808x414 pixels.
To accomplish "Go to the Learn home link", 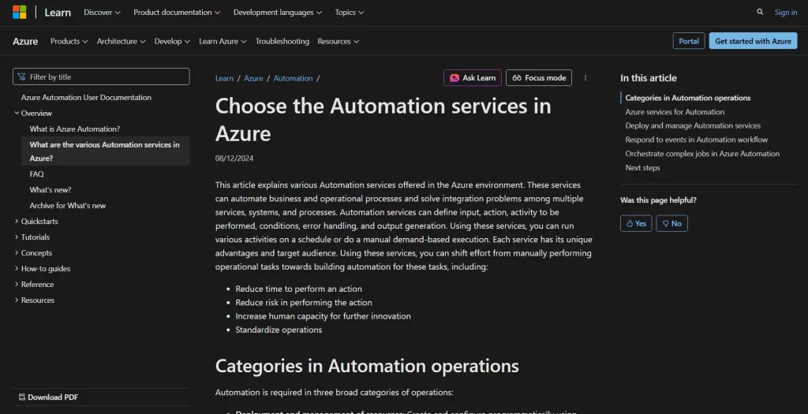I will point(58,13).
